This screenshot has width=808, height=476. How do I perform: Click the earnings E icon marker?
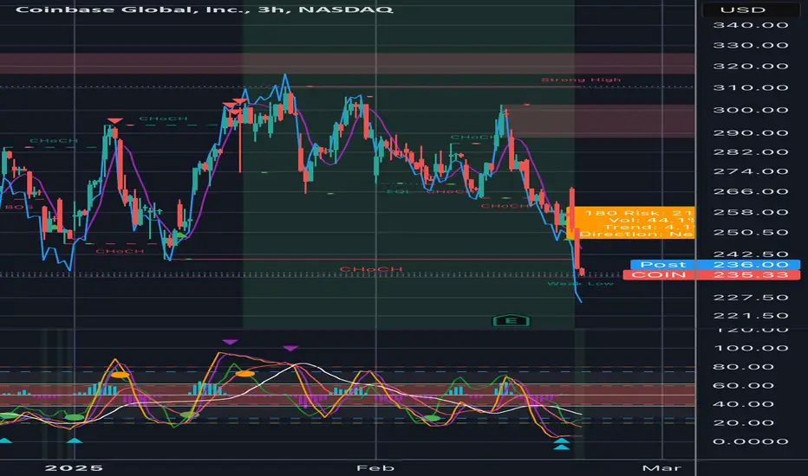(x=512, y=321)
